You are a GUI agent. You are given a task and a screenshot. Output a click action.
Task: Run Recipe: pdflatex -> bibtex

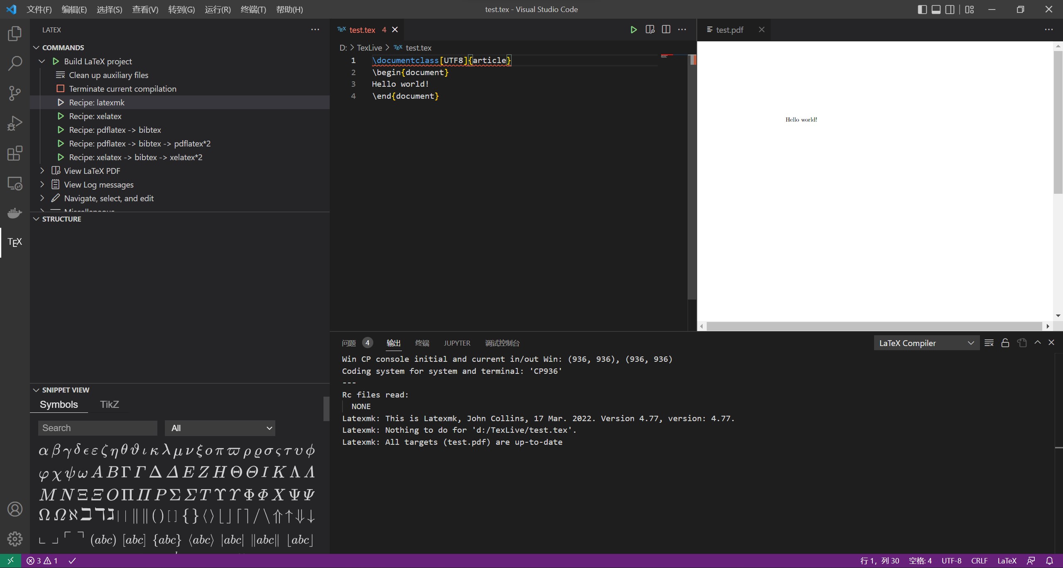pyautogui.click(x=115, y=130)
